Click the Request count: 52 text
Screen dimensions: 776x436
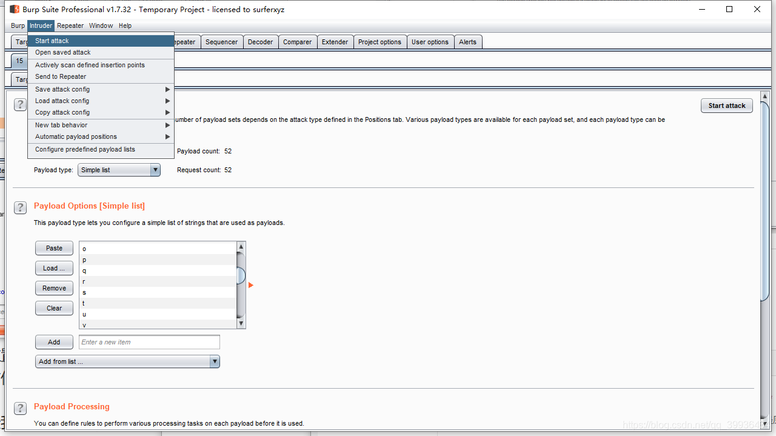click(x=204, y=170)
